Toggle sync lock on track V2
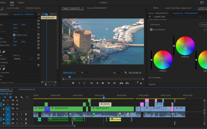This screenshot has width=207, height=129. [x=13, y=104]
